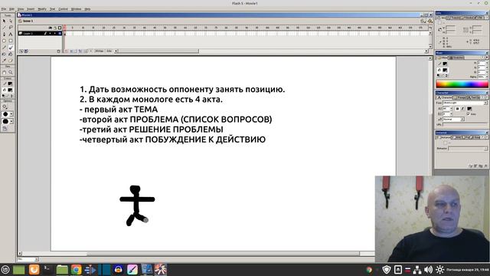Toggle Onion Skin Outlines
This screenshot has width=490, height=276.
pyautogui.click(x=76, y=51)
